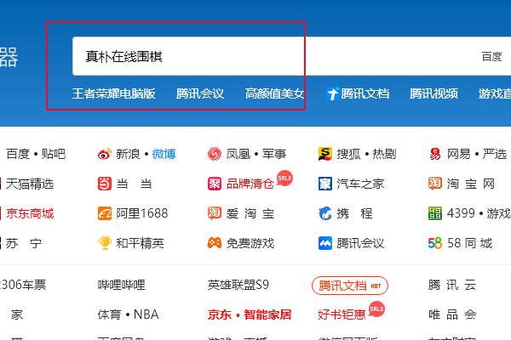Open the 腾讯视频 header link
511x340 pixels.
pos(433,93)
